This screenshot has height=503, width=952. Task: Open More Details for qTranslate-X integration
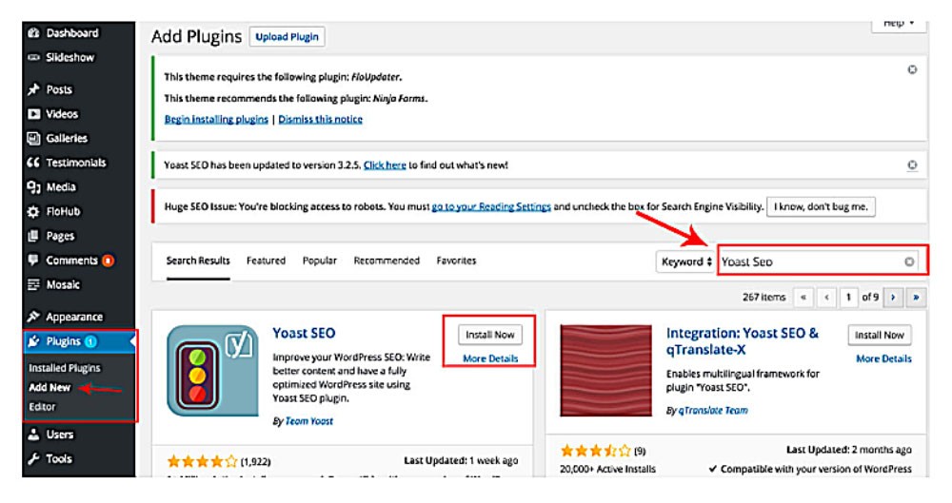click(x=883, y=358)
